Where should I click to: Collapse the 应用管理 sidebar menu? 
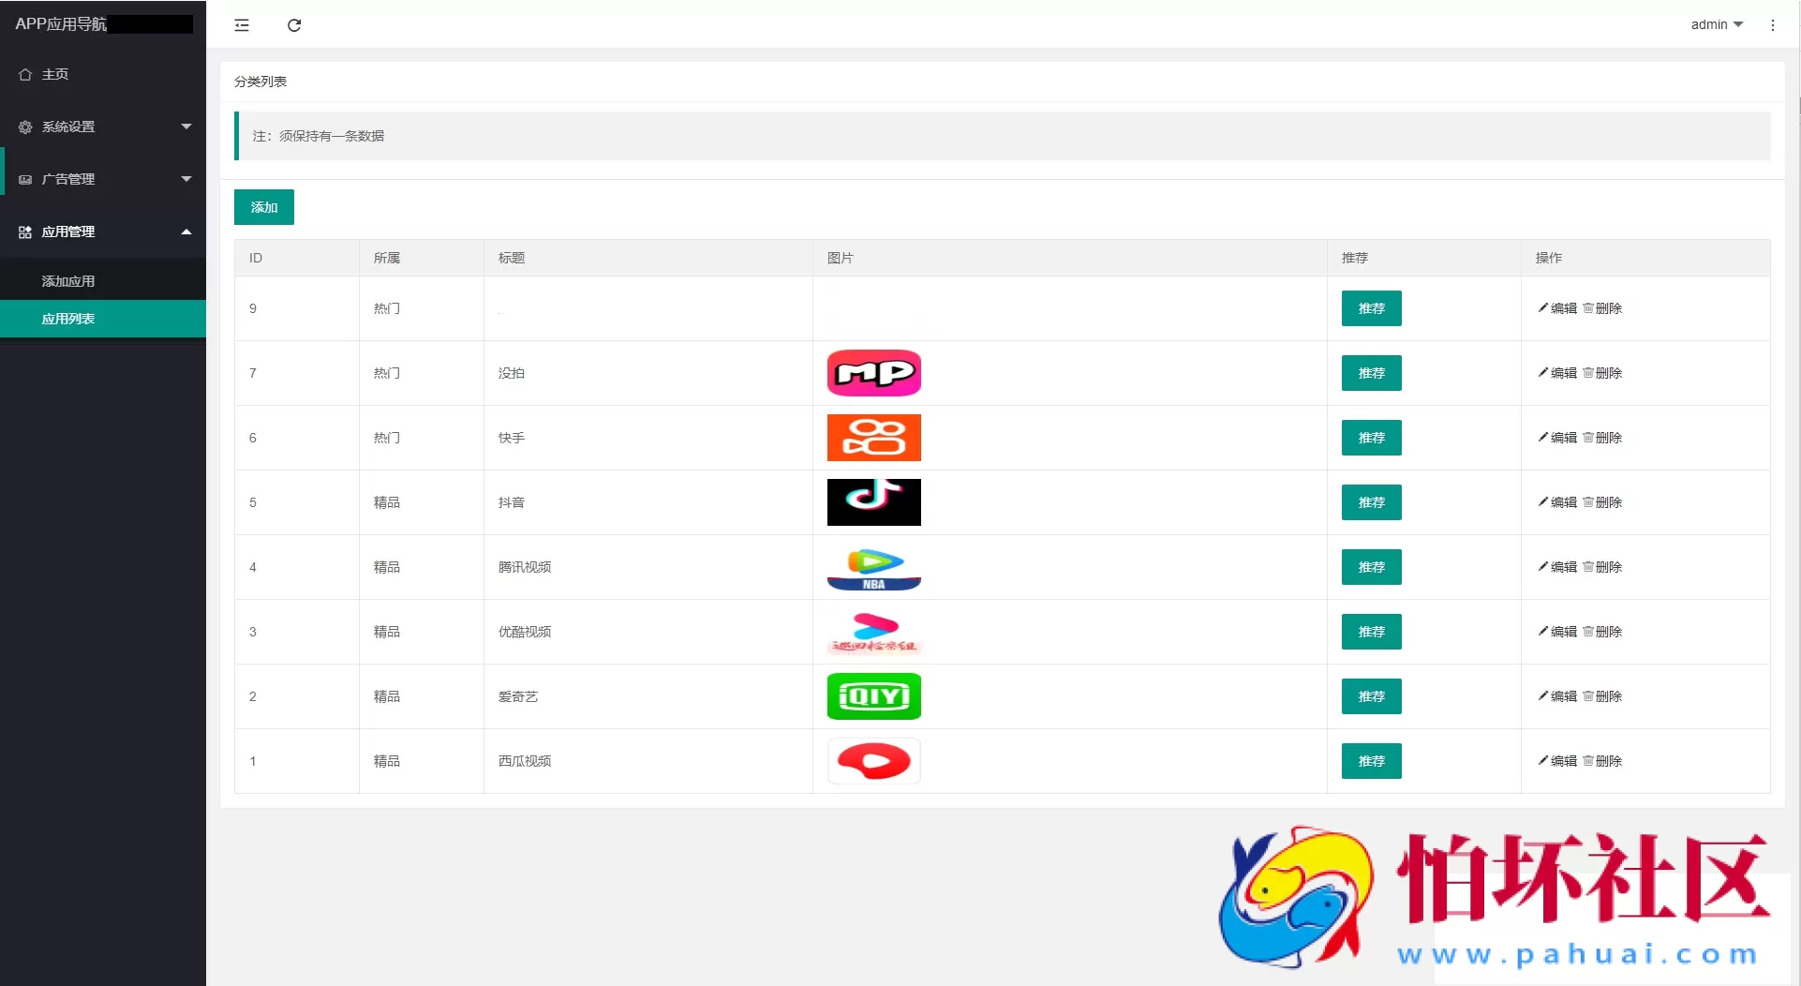click(x=103, y=232)
